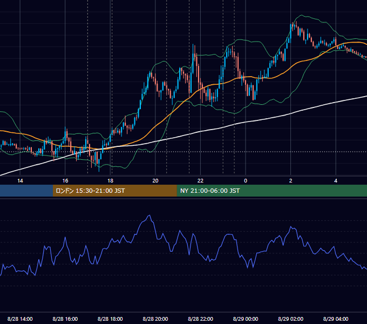Click the 0 hour label on price chart axis
Screen dimensions: 367x324
(246, 181)
